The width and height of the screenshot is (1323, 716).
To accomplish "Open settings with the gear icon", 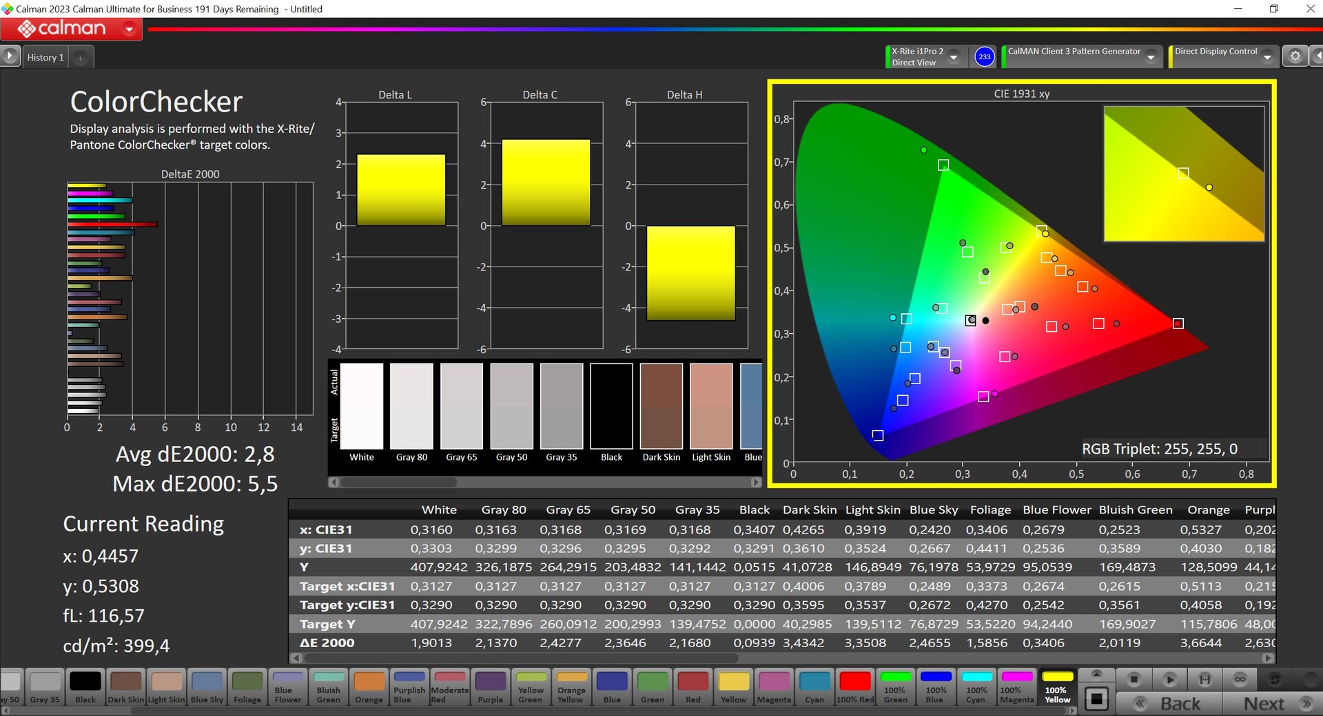I will 1295,56.
